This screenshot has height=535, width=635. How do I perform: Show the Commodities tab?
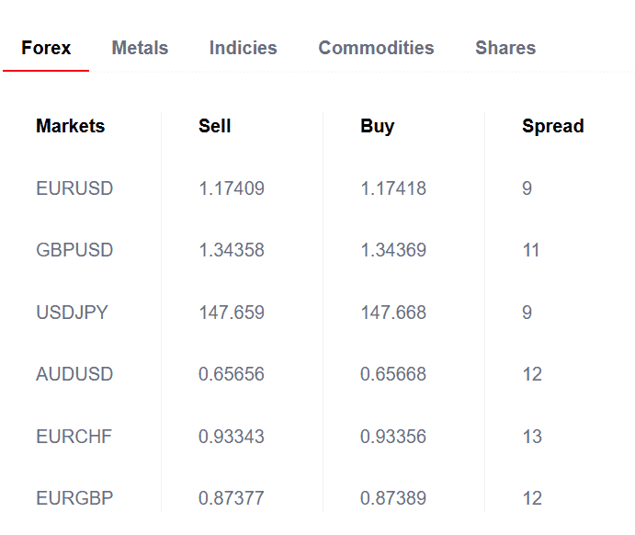tap(376, 48)
